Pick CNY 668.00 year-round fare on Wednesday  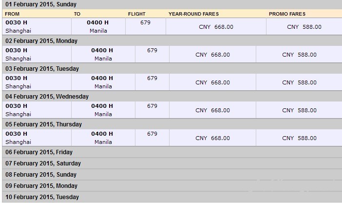[212, 110]
